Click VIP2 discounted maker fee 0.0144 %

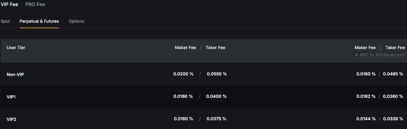coord(366,119)
